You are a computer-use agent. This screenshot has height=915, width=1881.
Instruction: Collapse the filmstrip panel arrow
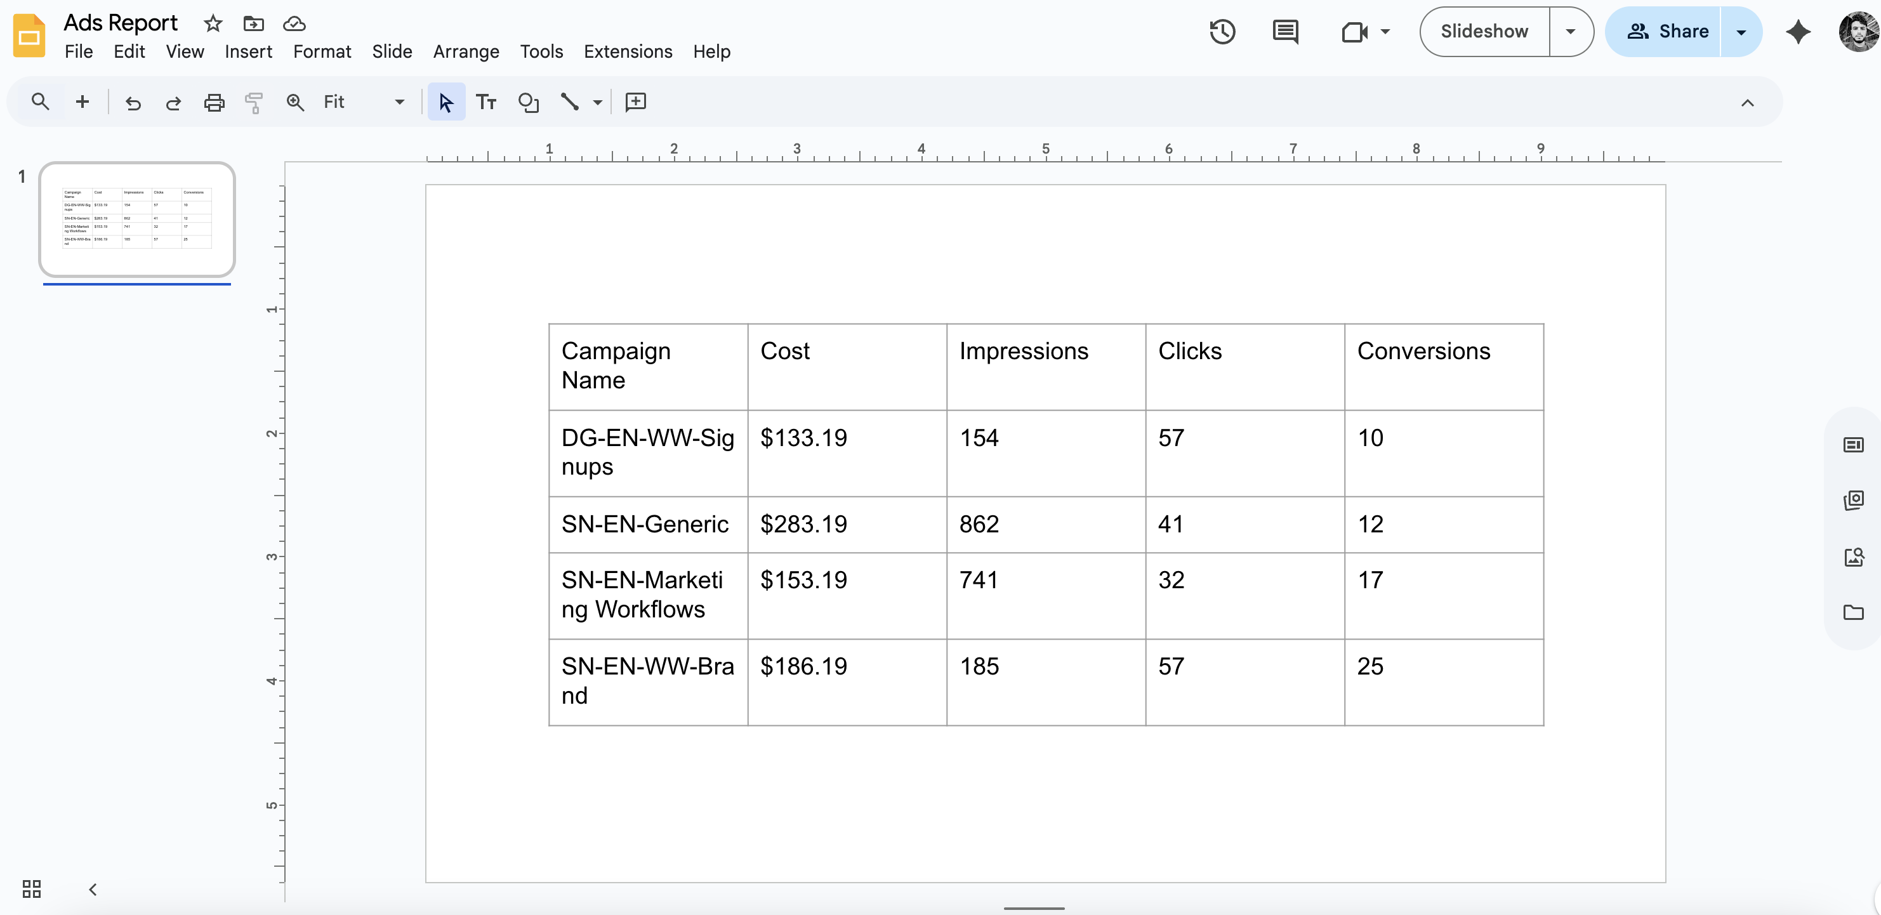tap(93, 889)
